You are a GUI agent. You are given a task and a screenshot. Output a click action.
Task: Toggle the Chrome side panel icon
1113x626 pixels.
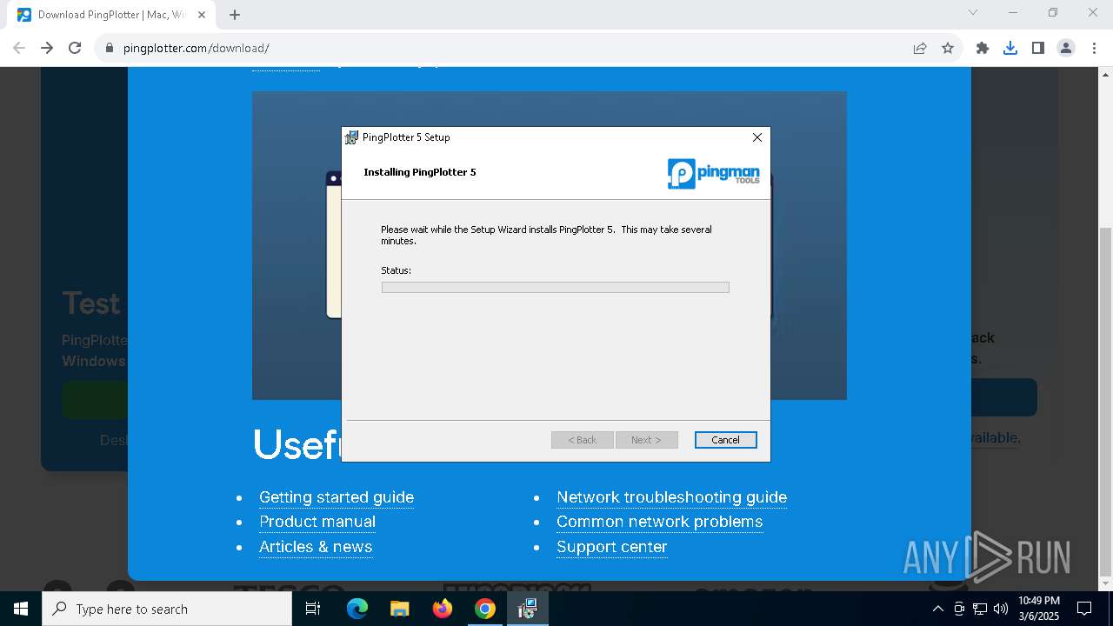tap(1038, 48)
